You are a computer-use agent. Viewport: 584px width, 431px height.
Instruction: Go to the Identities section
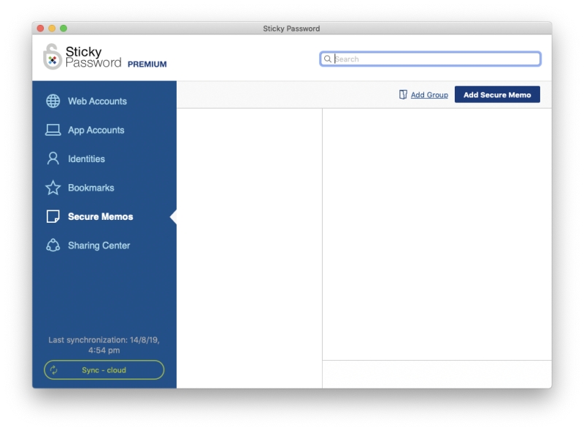click(x=86, y=159)
